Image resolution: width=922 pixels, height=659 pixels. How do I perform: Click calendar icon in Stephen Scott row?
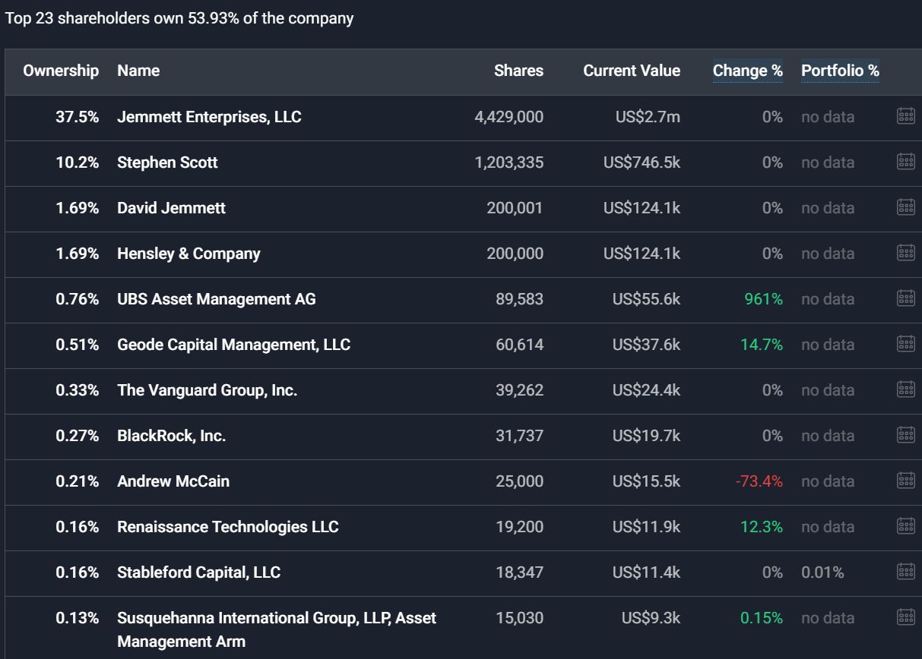pyautogui.click(x=905, y=162)
